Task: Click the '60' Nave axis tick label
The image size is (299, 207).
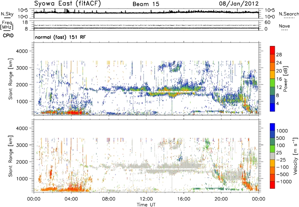Action: [x=267, y=22]
